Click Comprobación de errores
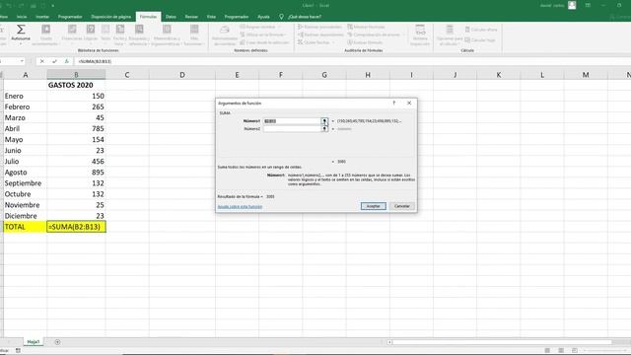Viewport: 631px width, 355px height. tap(375, 35)
